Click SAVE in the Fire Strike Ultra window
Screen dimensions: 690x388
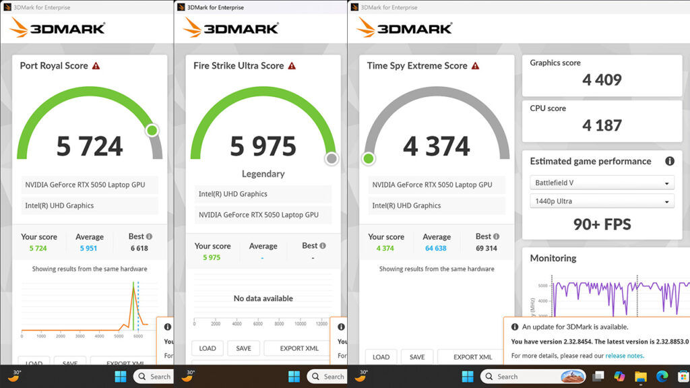243,348
